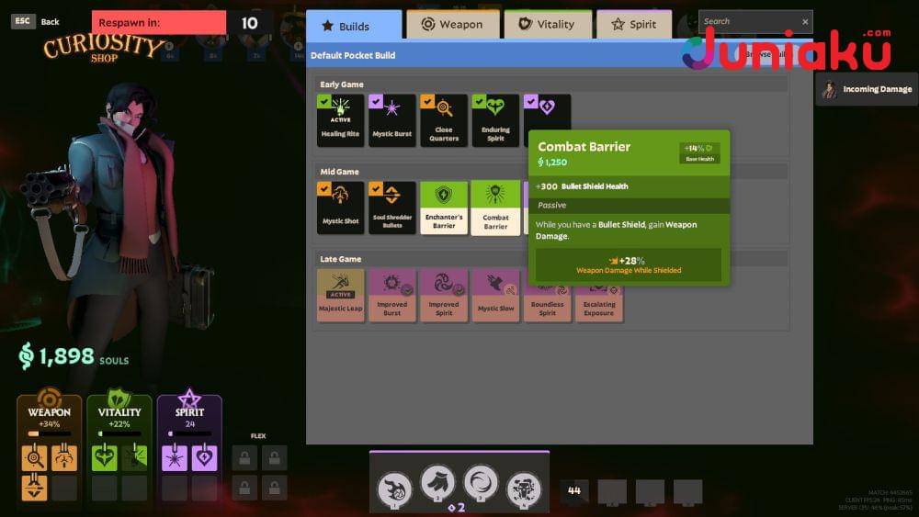This screenshot has width=919, height=517.
Task: Switch to the Spirit tab
Action: pyautogui.click(x=633, y=25)
